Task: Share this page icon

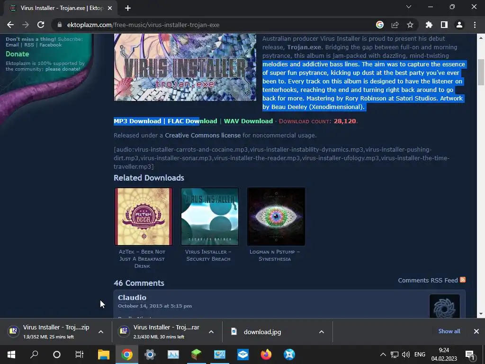Action: point(395,25)
